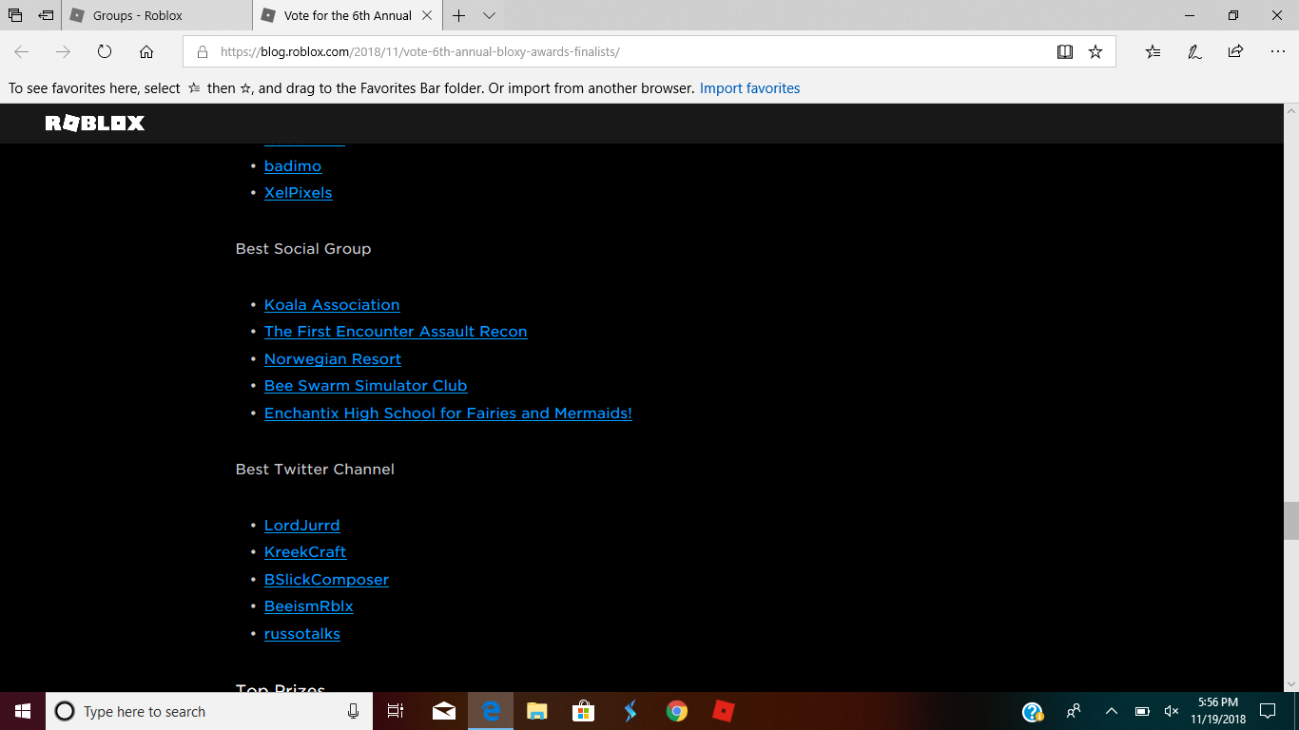Add notes to this page
Screen dimensions: 1299x730
pos(1194,52)
